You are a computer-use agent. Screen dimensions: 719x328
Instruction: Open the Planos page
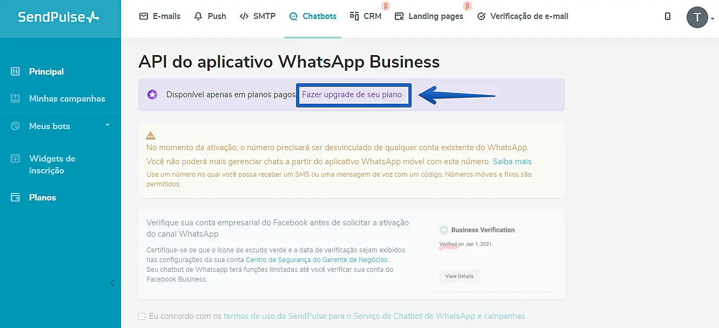click(43, 197)
